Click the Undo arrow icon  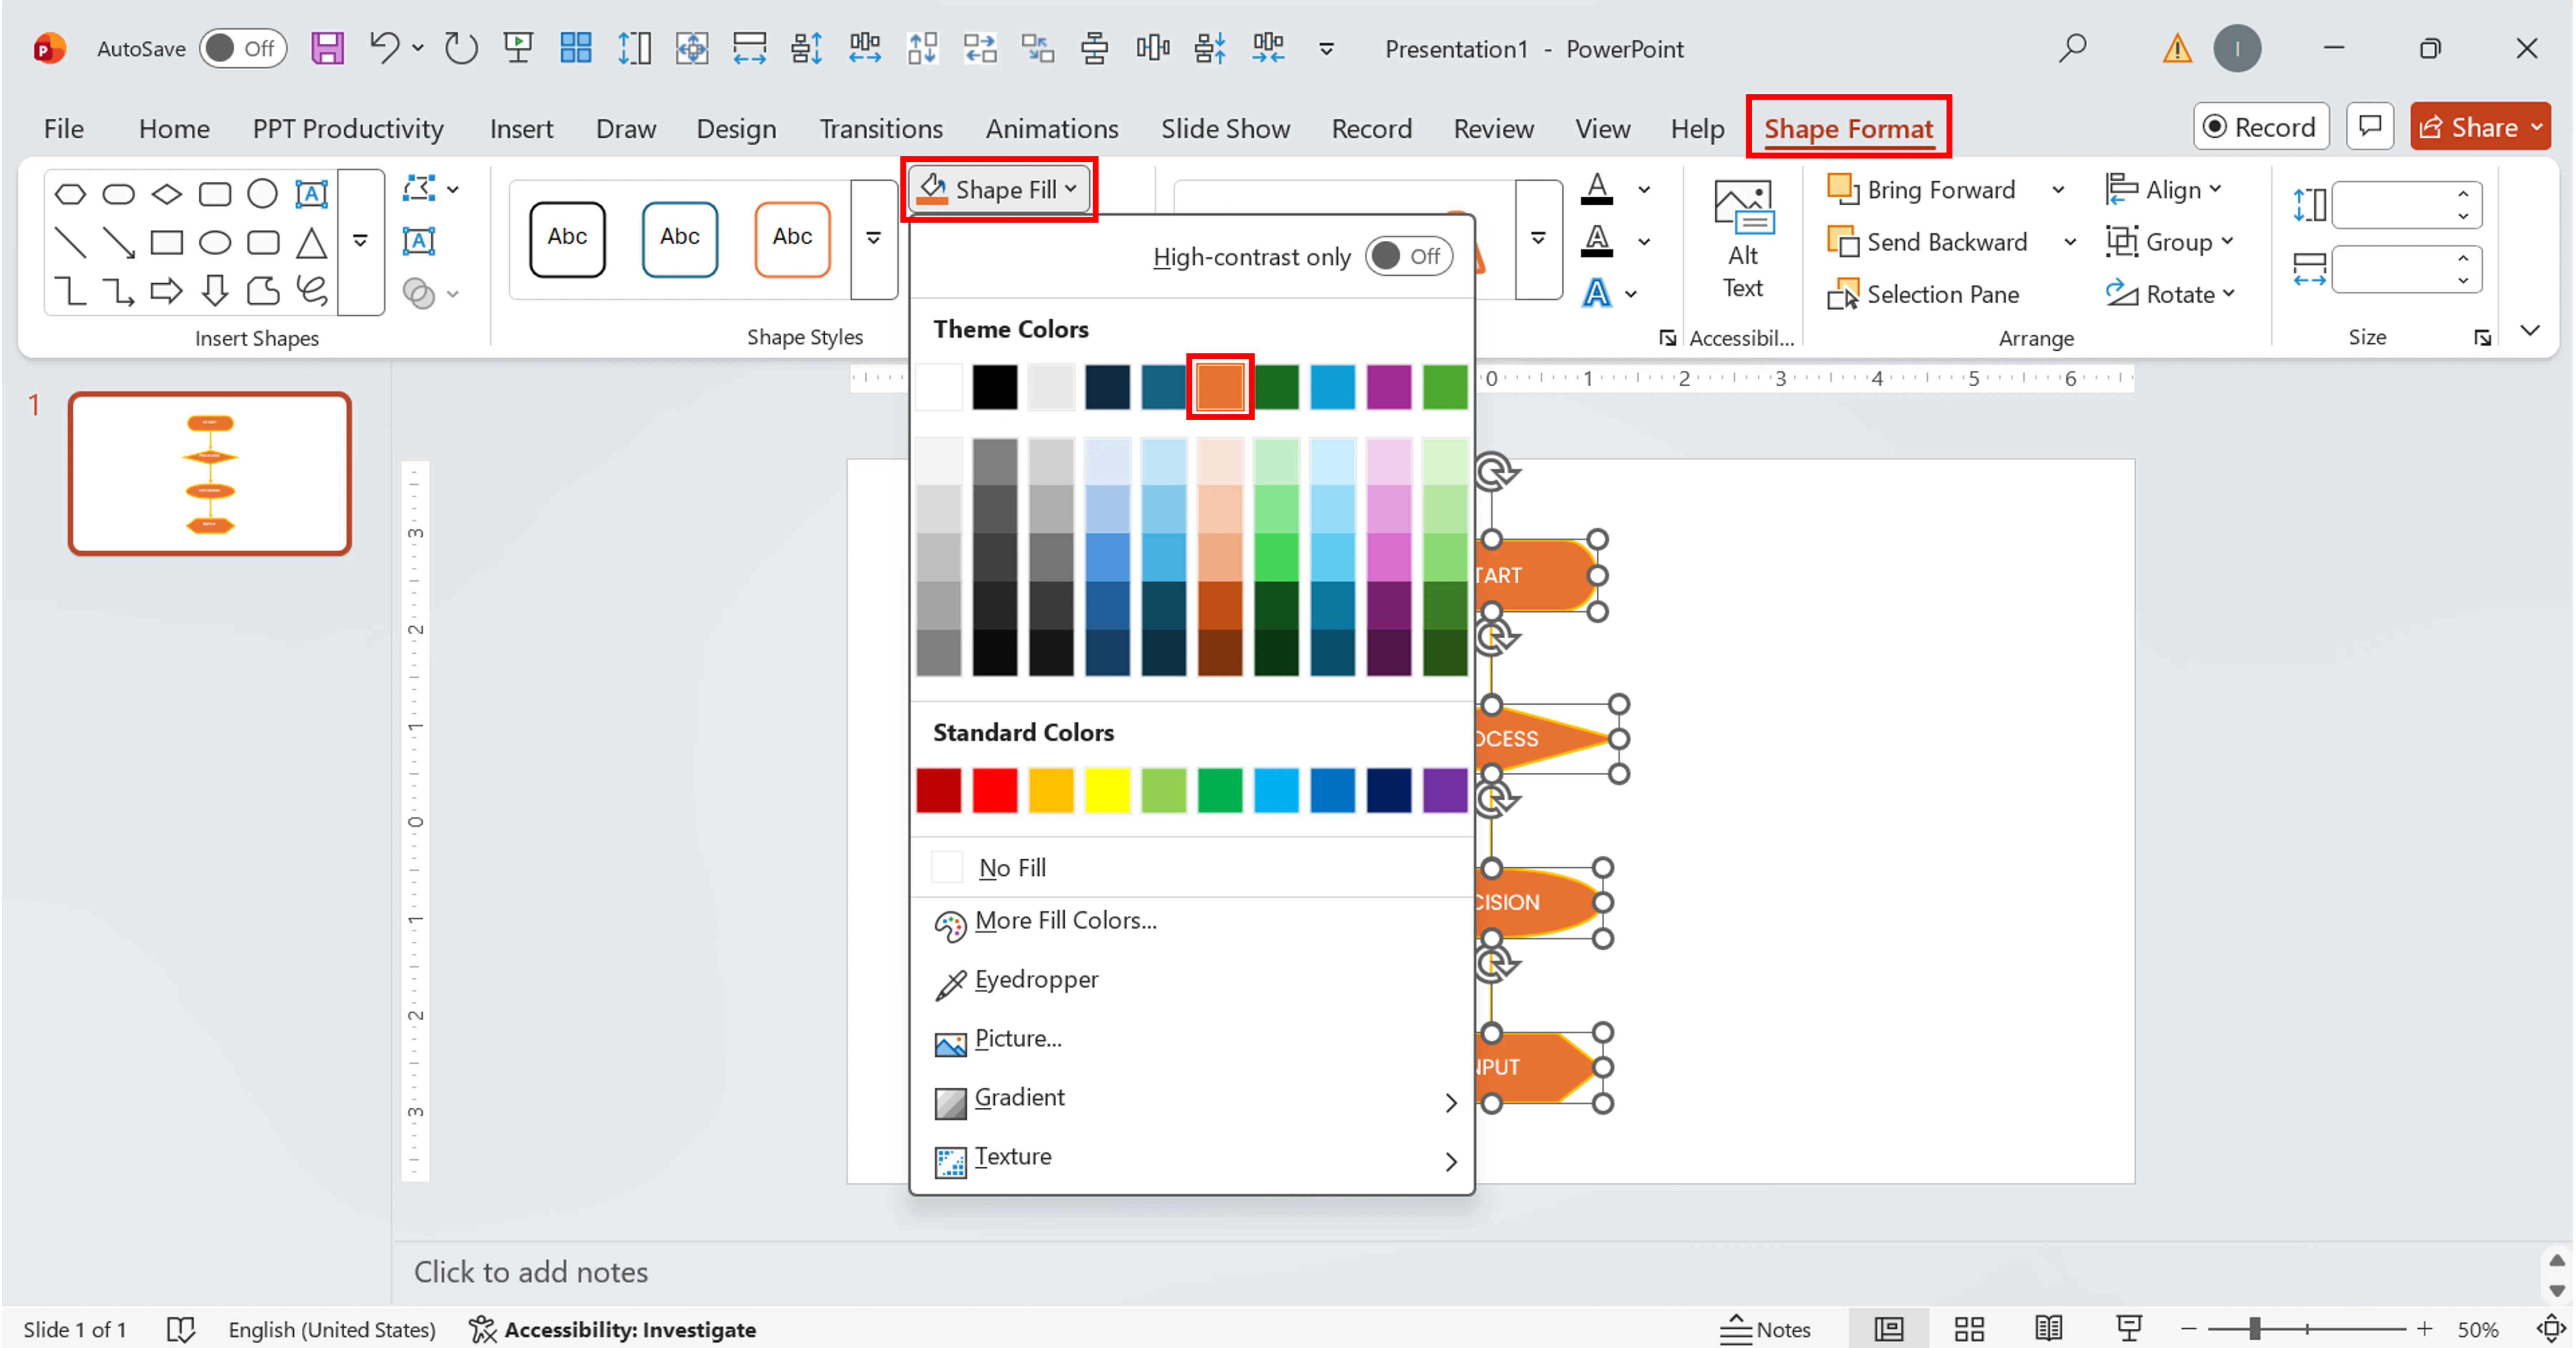(x=384, y=48)
